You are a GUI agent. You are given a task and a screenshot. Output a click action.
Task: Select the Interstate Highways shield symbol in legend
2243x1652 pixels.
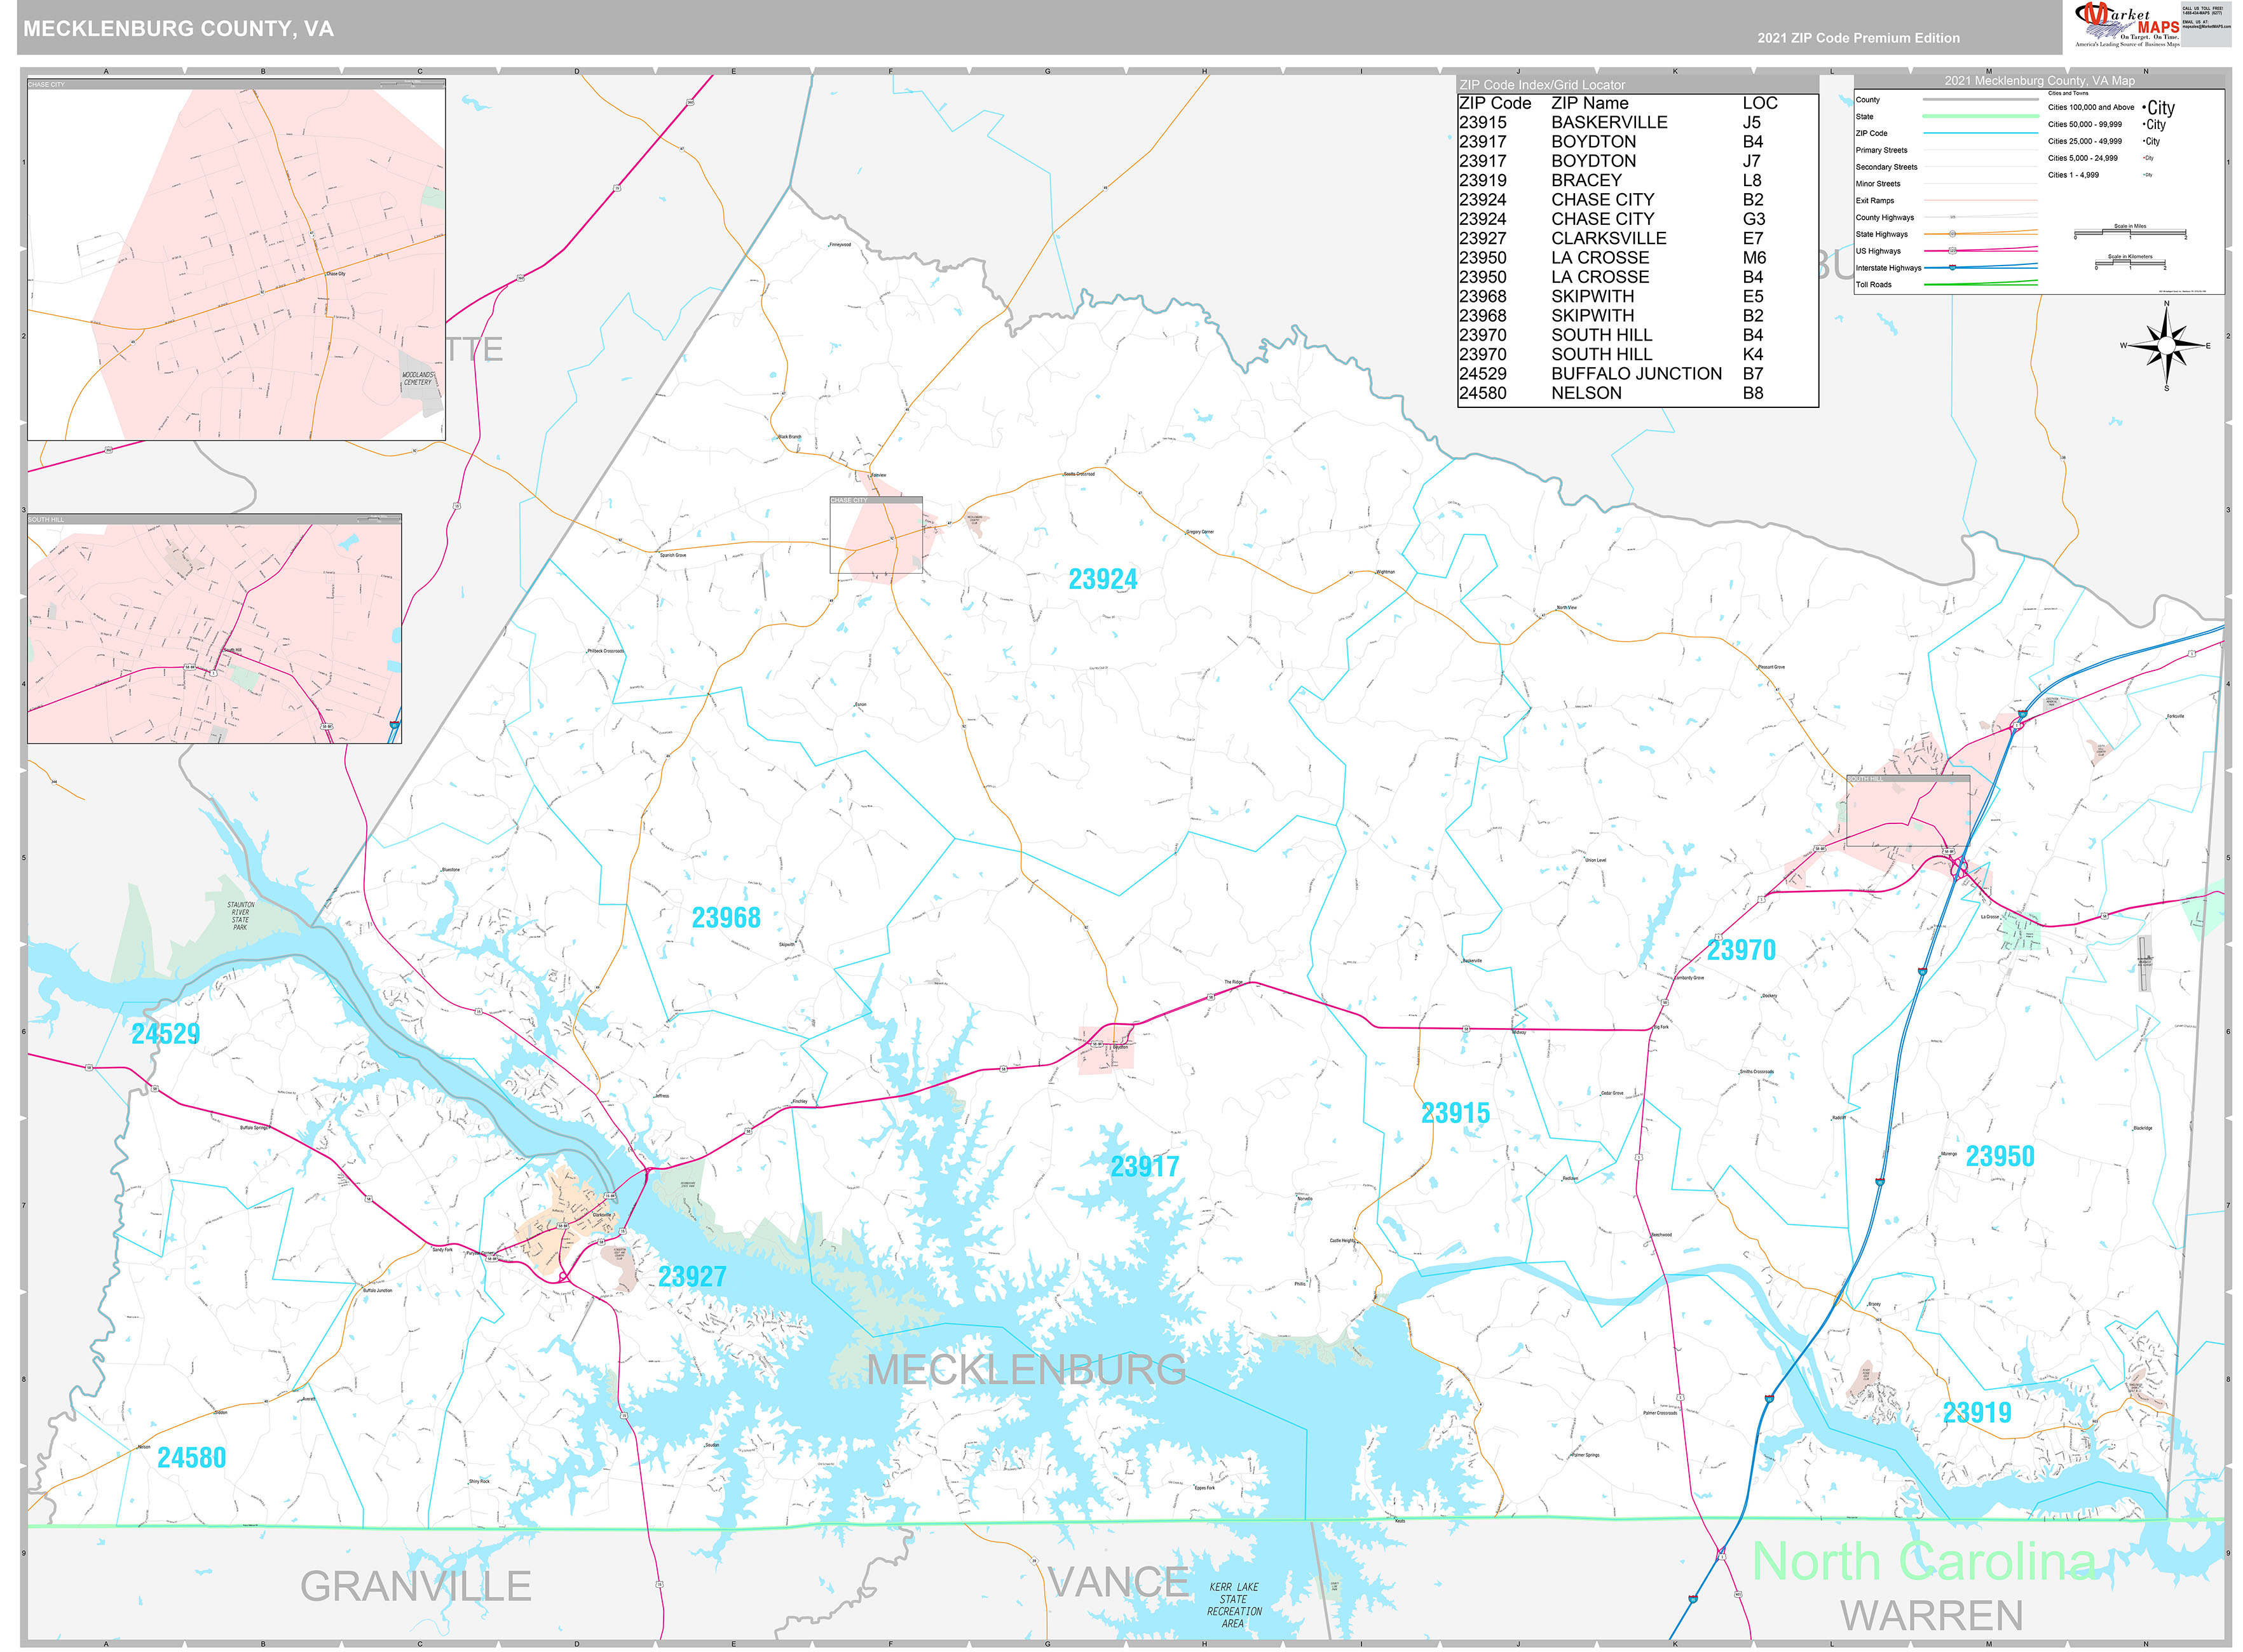tap(1952, 269)
